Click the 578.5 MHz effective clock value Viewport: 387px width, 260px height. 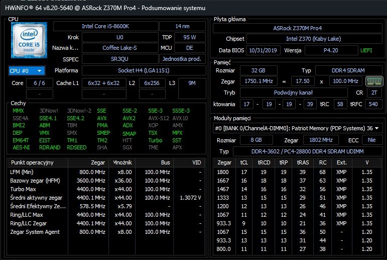(x=92, y=206)
